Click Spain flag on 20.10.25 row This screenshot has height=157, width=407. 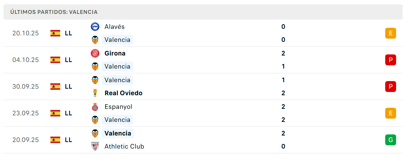pyautogui.click(x=55, y=33)
